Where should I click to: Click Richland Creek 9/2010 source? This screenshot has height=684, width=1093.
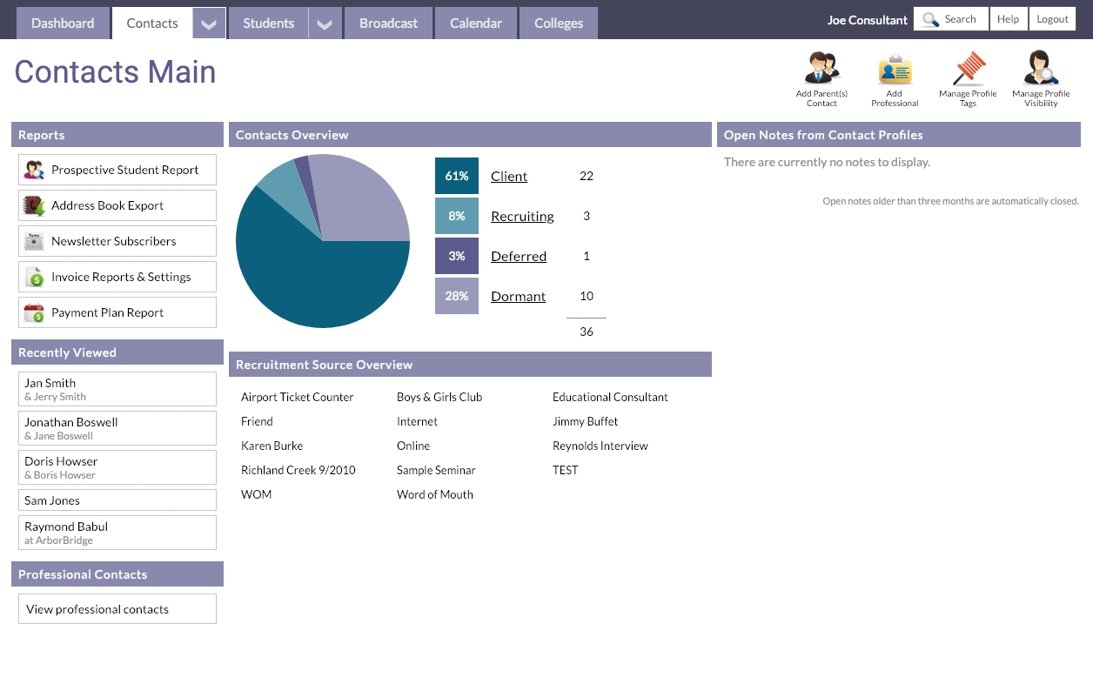coord(298,470)
